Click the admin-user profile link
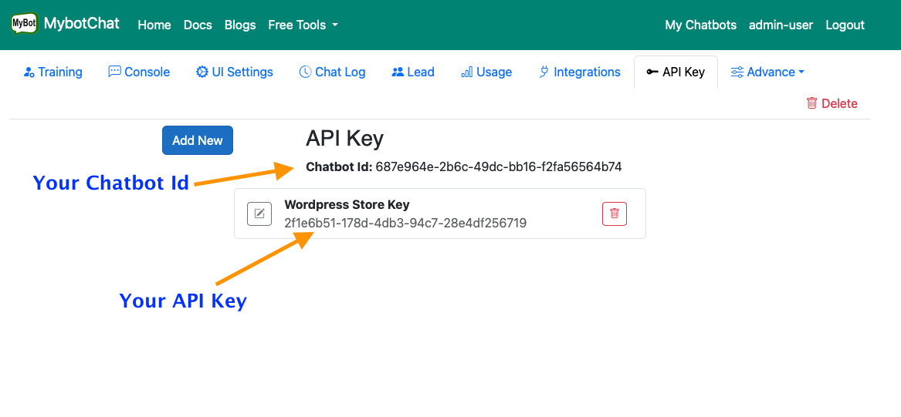901x417 pixels. [x=781, y=25]
